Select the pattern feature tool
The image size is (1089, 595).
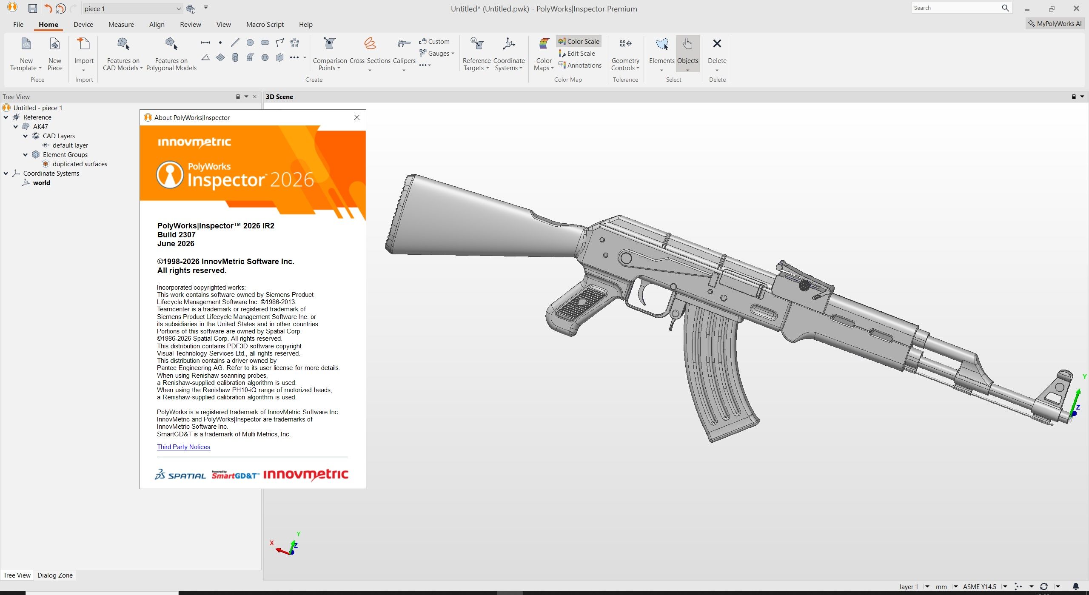tap(295, 43)
